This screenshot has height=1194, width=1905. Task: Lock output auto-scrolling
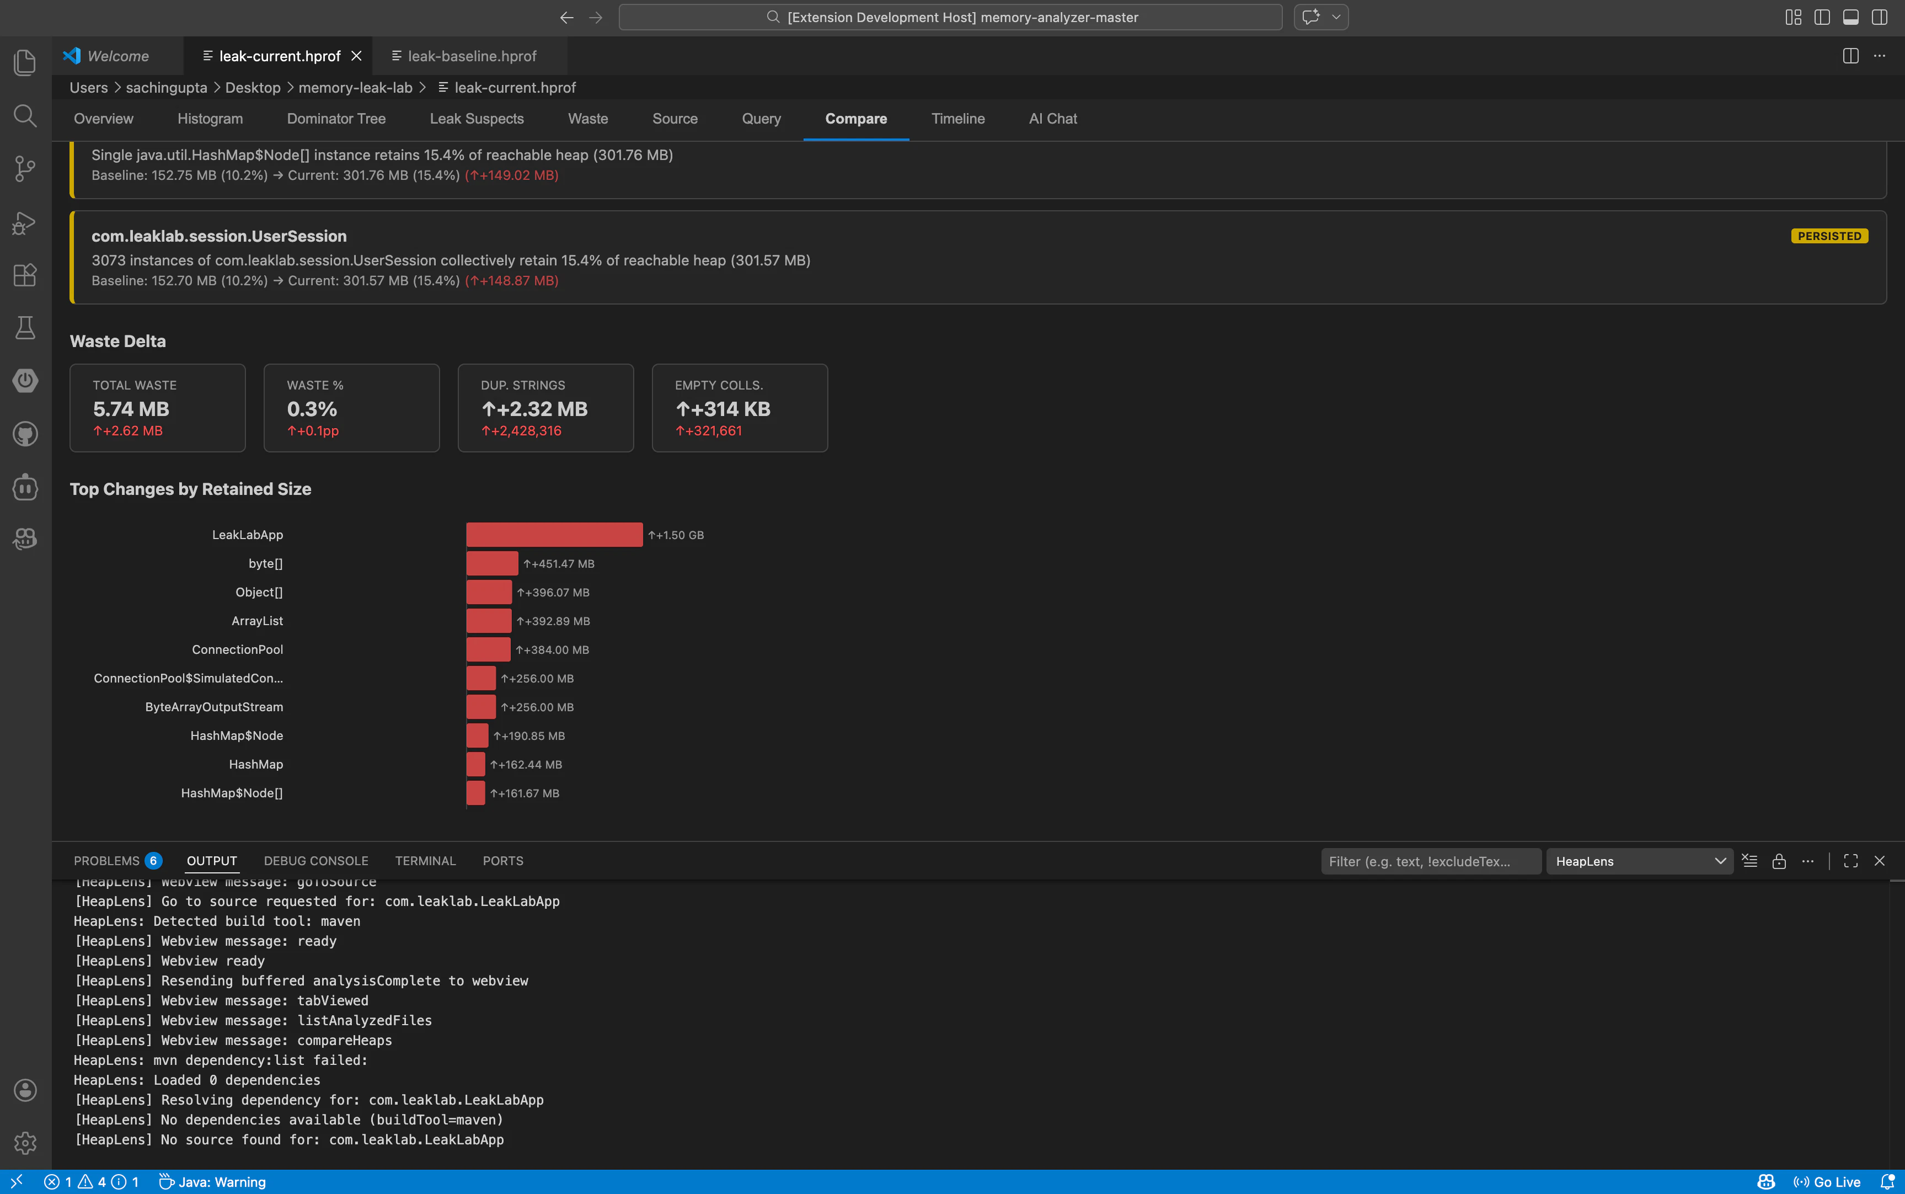click(x=1778, y=861)
